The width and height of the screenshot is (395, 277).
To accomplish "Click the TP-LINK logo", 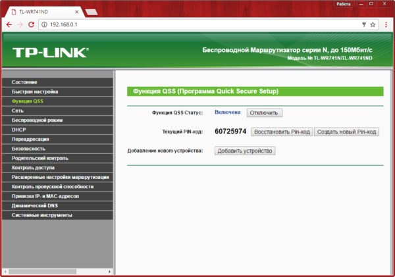I will 51,53.
